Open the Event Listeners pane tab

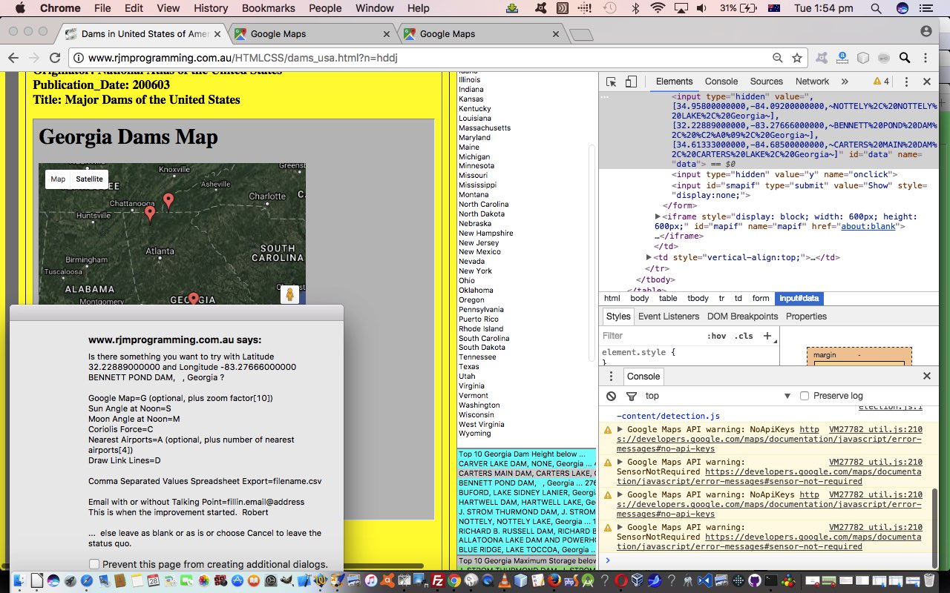669,317
